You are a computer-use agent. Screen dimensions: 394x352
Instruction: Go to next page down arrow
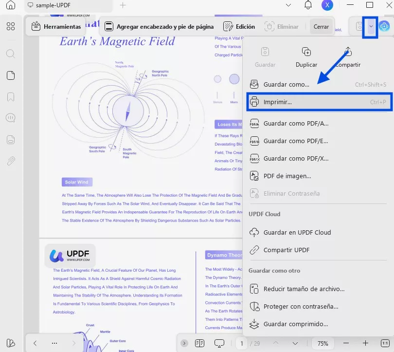point(295,343)
